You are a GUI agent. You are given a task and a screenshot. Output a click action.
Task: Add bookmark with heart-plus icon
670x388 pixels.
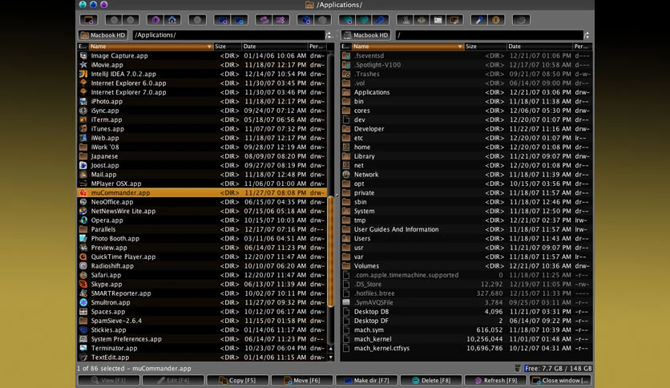point(347,20)
